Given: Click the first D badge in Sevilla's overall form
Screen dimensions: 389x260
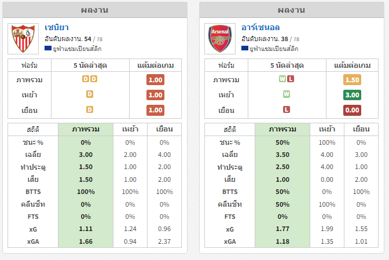Looking at the screenshot, I should coord(86,79).
